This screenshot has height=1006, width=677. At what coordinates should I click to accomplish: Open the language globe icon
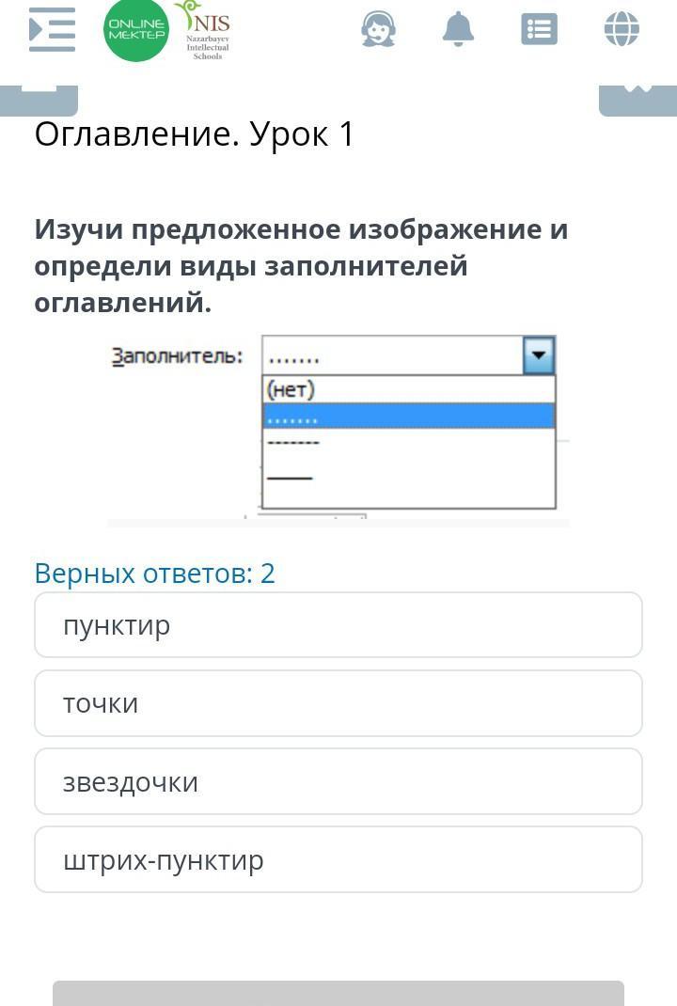click(x=622, y=29)
